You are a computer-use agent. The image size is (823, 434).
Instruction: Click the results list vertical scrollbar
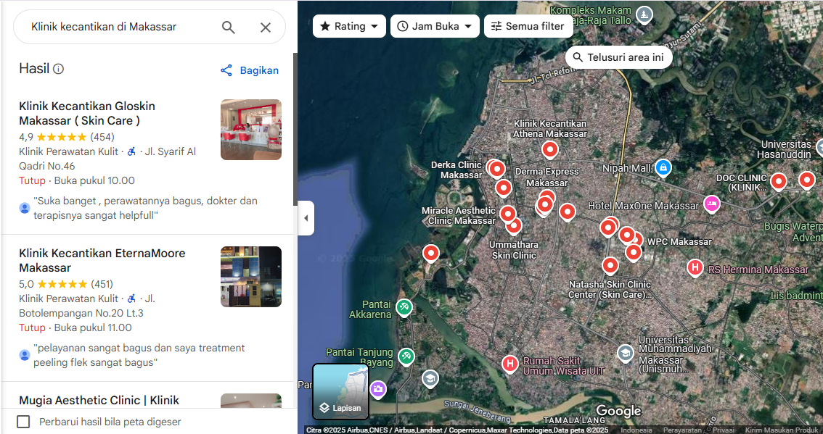295,129
